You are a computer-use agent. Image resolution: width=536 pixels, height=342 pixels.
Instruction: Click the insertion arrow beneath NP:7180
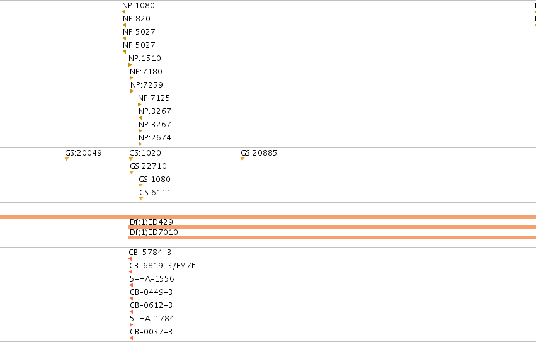point(131,78)
